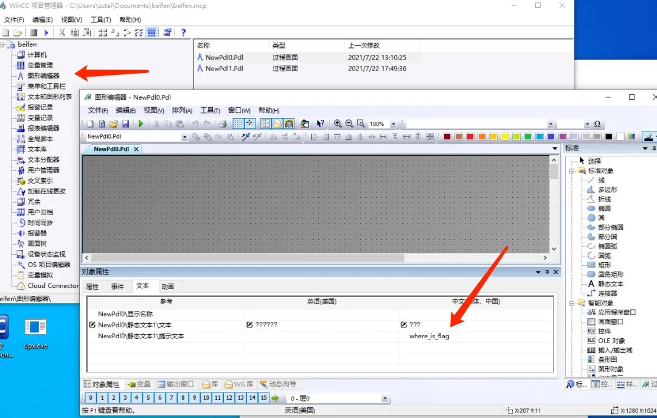The image size is (657, 418).
Task: Click the Omega special character icon
Action: pyautogui.click(x=597, y=124)
